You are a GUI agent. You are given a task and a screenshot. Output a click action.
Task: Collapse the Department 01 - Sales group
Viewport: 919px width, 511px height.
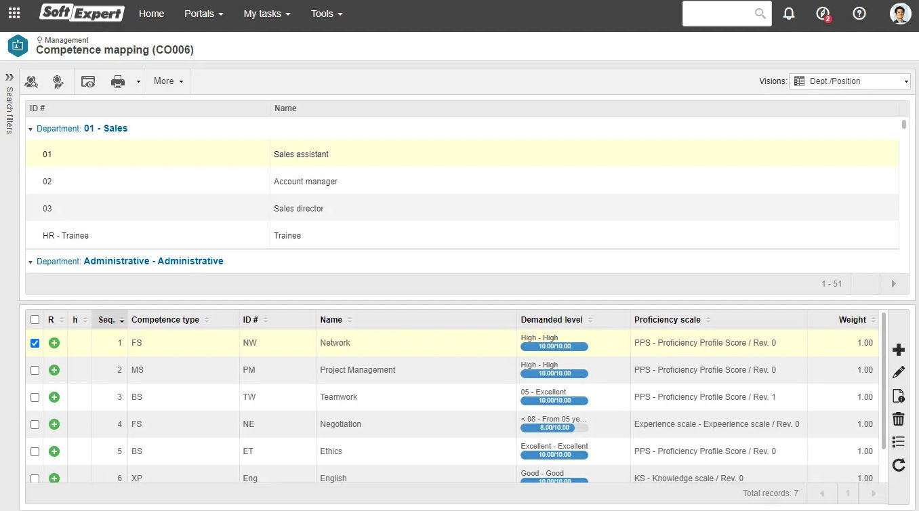coord(30,128)
